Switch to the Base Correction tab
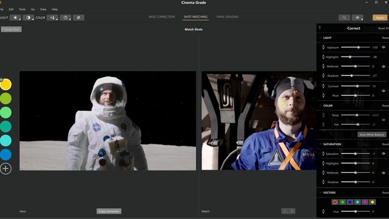Screen dimensions: 389x219 (162, 16)
